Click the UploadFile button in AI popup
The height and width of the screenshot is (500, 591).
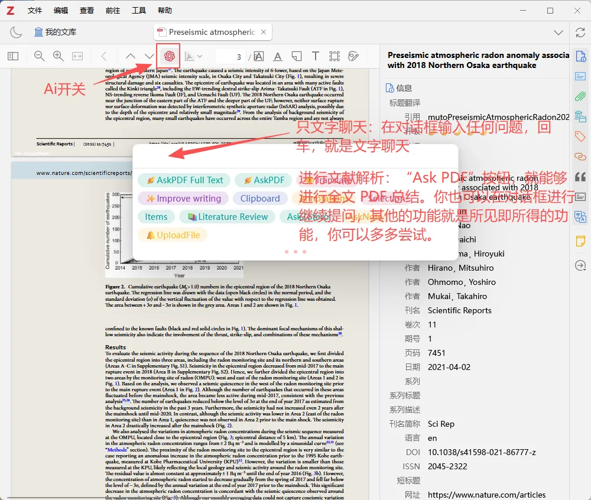click(172, 235)
